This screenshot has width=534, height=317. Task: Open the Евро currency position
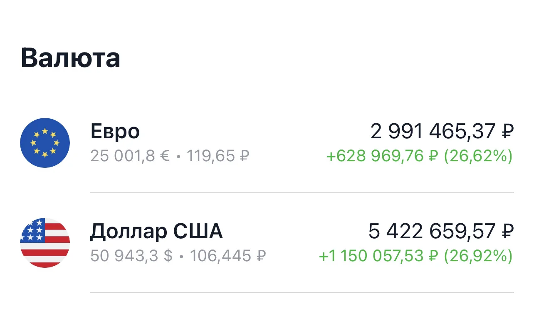pos(267,143)
